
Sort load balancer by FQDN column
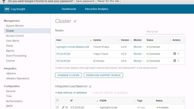(x=134, y=101)
